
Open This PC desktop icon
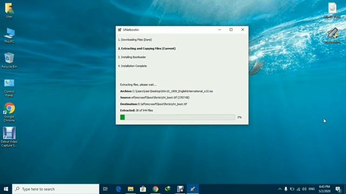(x=9, y=36)
